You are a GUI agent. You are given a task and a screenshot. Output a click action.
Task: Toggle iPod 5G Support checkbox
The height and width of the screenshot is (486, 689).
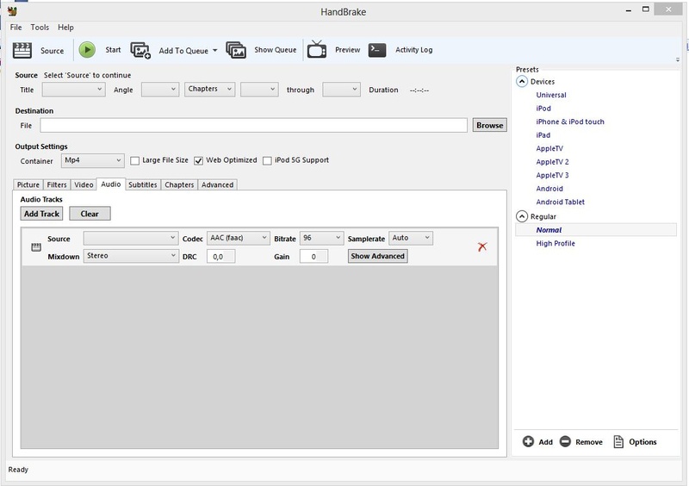267,160
